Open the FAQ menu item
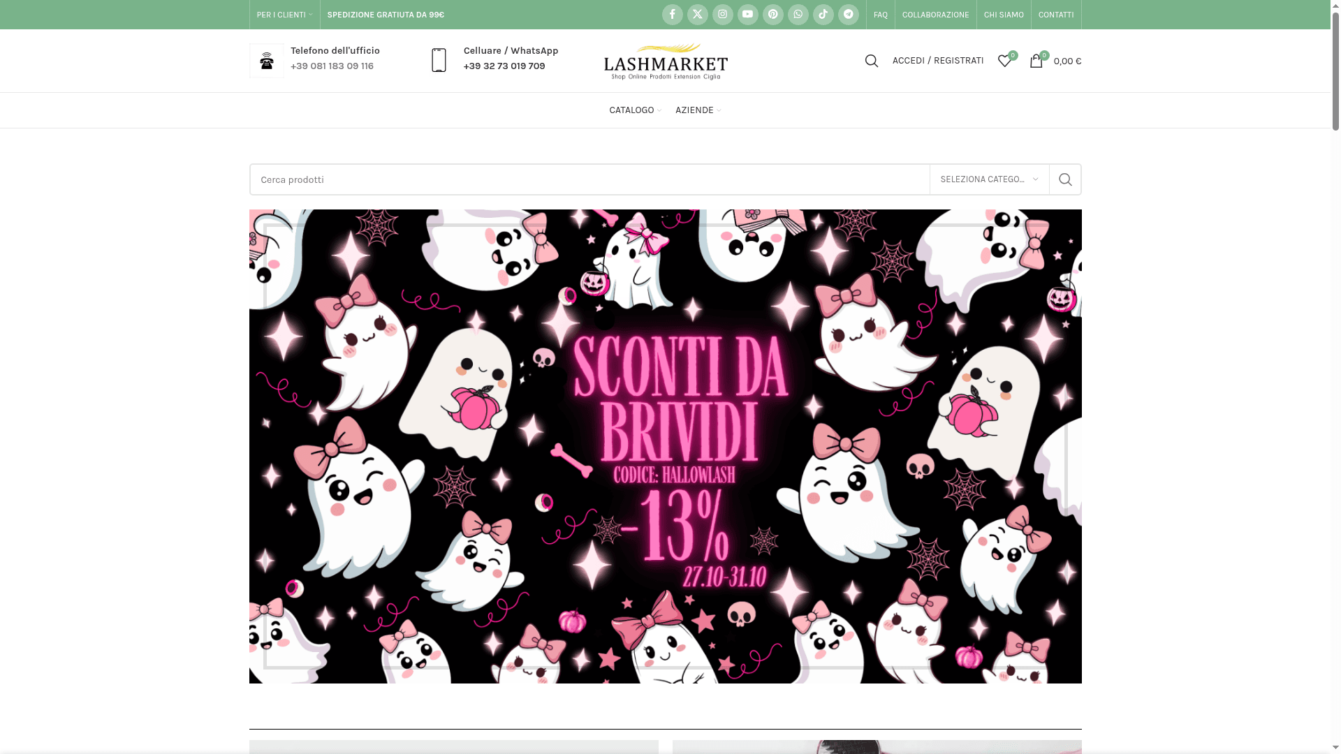Screen dimensions: 1341x754 pos(880,14)
